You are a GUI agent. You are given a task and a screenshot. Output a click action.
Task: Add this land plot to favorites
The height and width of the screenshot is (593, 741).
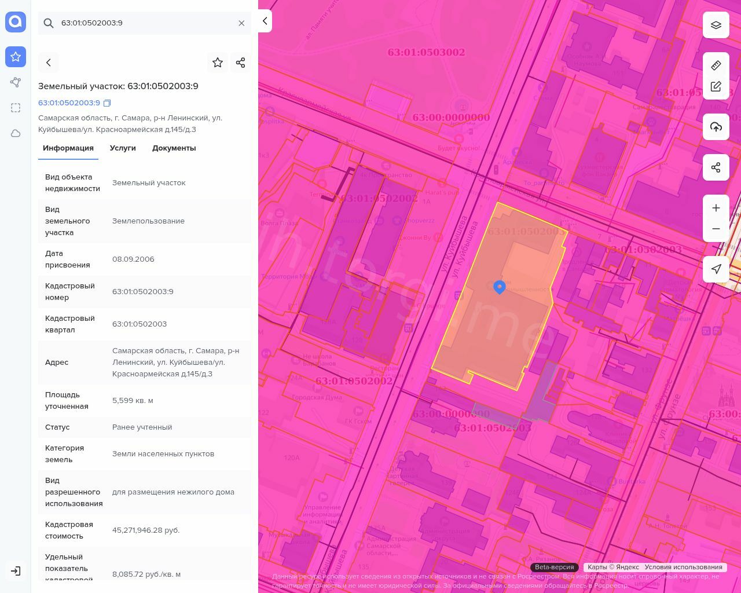[218, 63]
